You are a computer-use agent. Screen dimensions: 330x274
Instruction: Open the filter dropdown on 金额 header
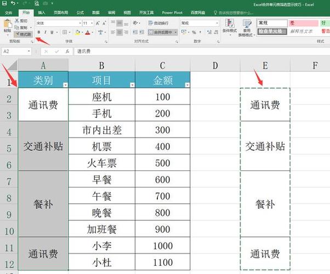click(x=187, y=85)
